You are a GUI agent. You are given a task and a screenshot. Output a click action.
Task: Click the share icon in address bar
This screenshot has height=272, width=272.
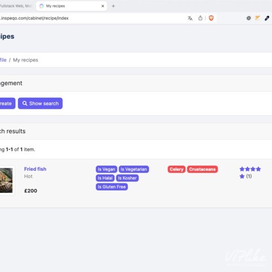pos(200,18)
